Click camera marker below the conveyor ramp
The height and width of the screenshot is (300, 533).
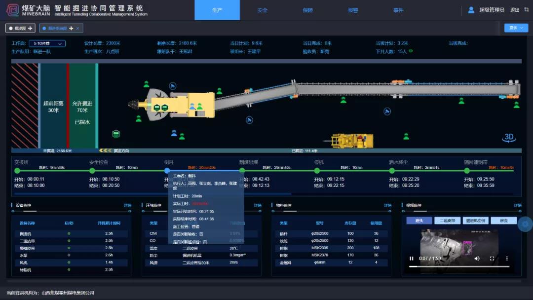click(249, 120)
